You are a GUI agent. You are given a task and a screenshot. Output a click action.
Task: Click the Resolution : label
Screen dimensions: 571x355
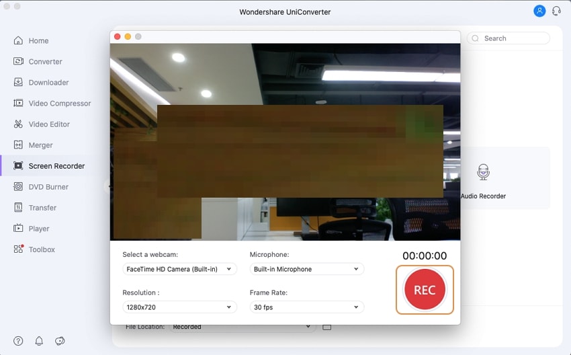[140, 292]
